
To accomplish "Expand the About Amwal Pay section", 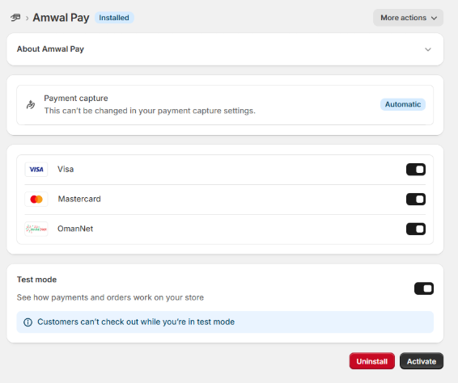I will [428, 49].
